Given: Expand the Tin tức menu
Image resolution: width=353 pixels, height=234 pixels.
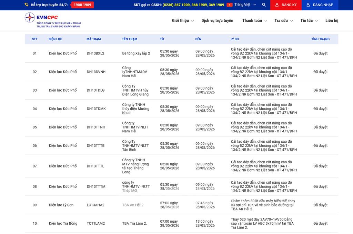Looking at the screenshot, I should coord(309,20).
